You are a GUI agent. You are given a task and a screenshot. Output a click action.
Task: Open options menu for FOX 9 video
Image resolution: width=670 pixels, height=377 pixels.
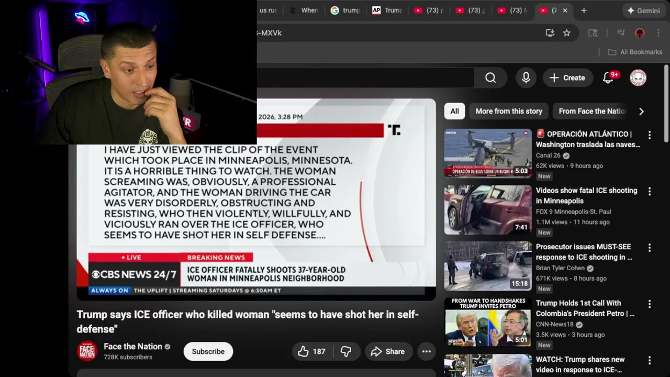pos(650,192)
